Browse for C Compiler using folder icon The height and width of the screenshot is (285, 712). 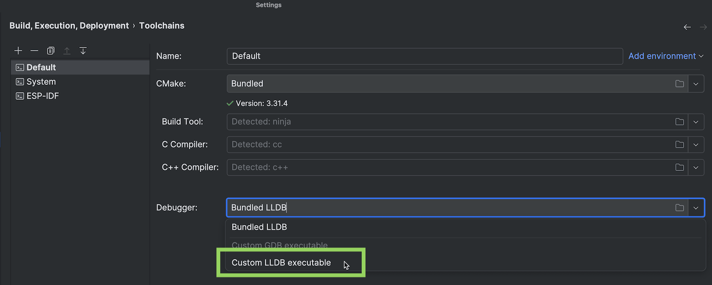point(680,144)
